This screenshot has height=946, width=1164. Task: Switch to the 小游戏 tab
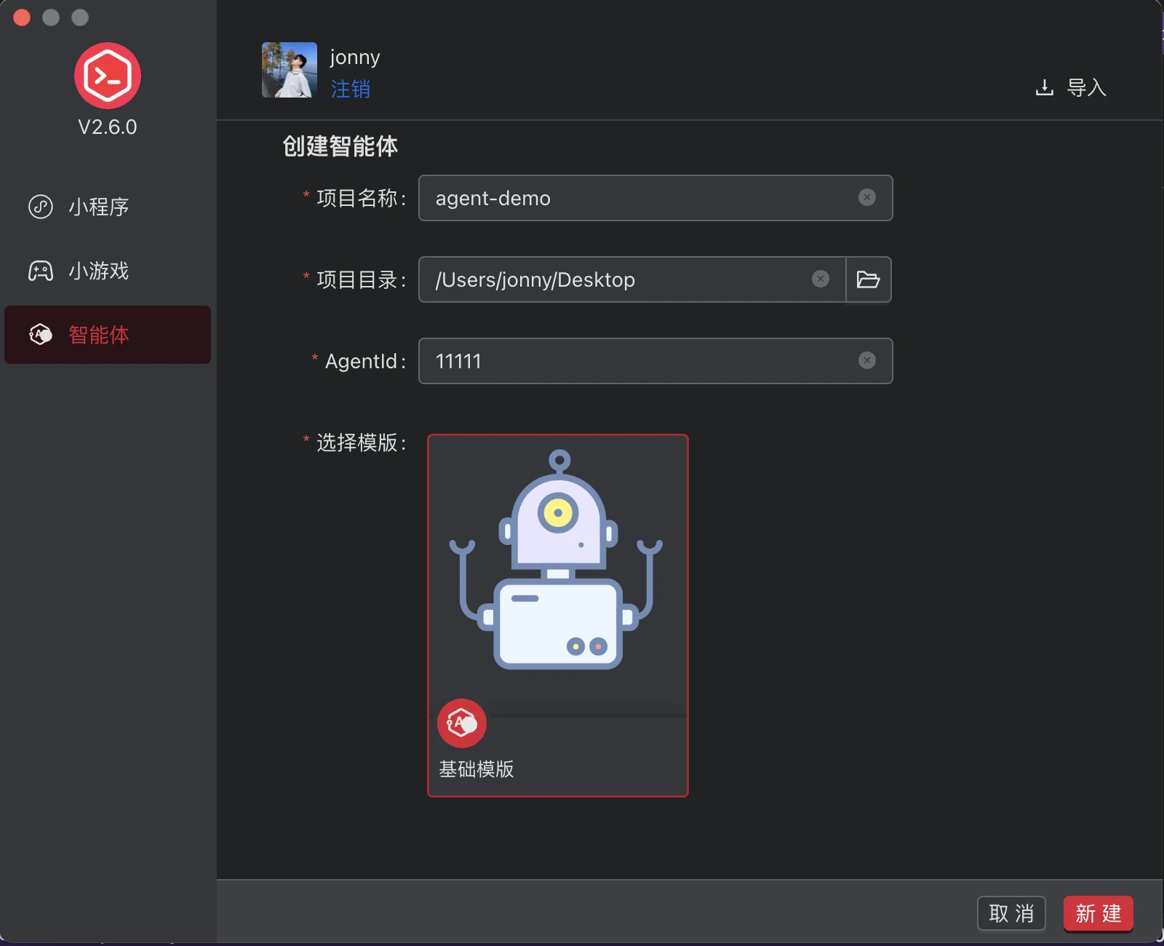[x=97, y=271]
